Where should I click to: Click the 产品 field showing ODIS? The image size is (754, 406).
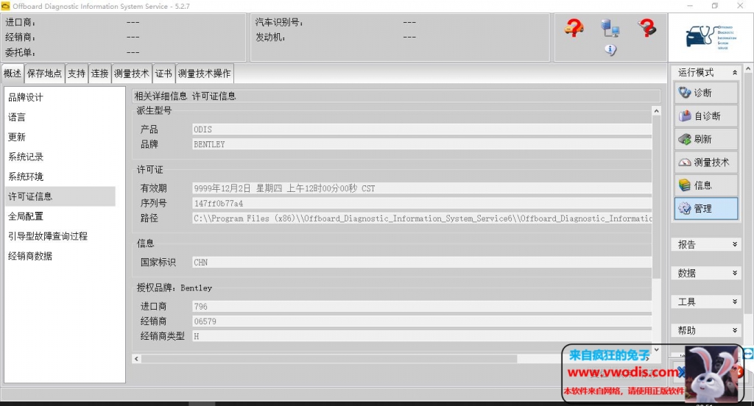(x=422, y=129)
